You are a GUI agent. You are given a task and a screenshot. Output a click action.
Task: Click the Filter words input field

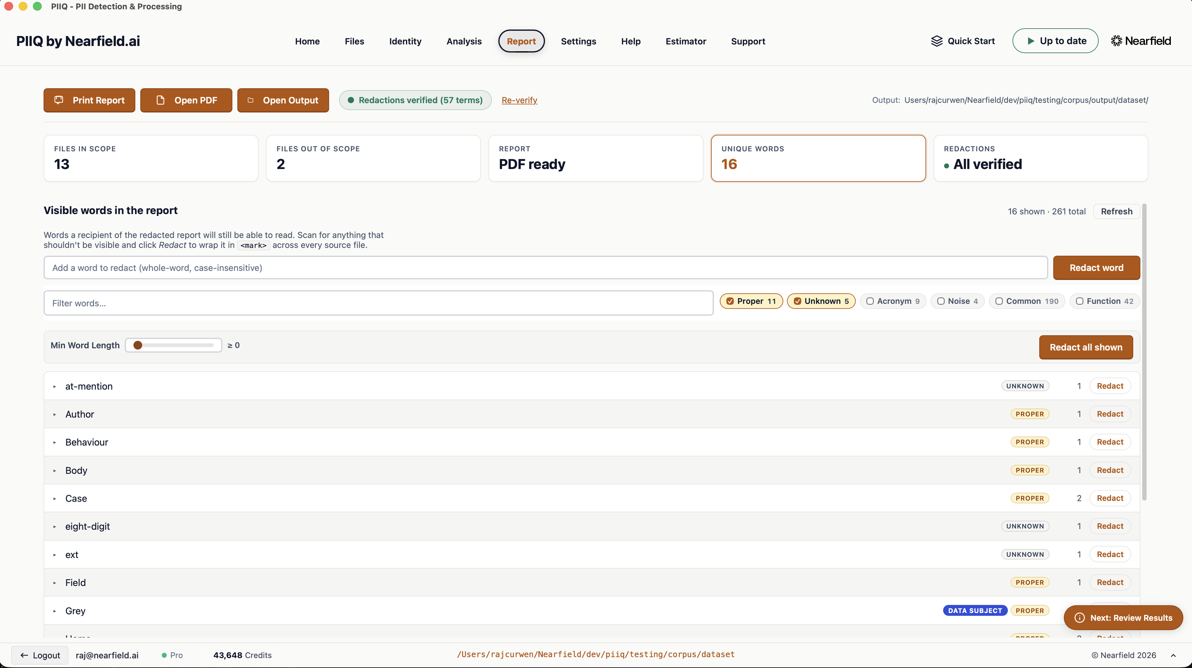[x=379, y=303]
